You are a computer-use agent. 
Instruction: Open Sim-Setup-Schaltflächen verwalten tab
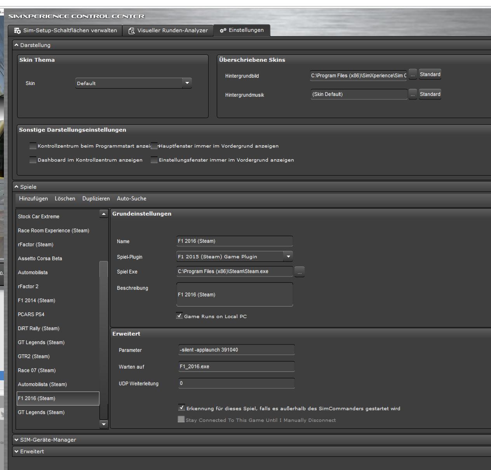pyautogui.click(x=65, y=30)
